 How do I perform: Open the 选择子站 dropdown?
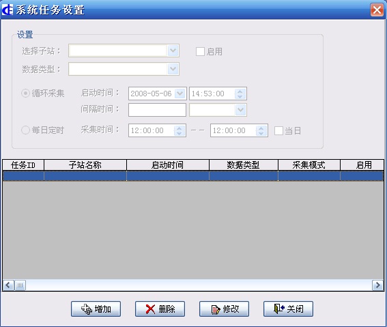[x=173, y=51]
